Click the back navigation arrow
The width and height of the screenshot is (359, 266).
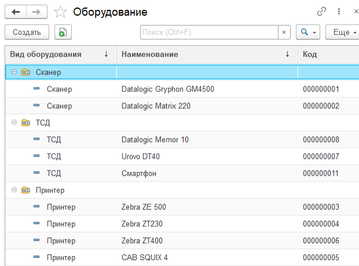(x=16, y=12)
